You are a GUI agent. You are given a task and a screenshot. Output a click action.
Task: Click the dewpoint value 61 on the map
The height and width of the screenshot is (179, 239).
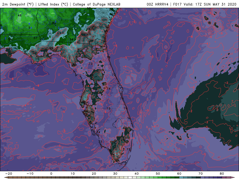coord(26,52)
